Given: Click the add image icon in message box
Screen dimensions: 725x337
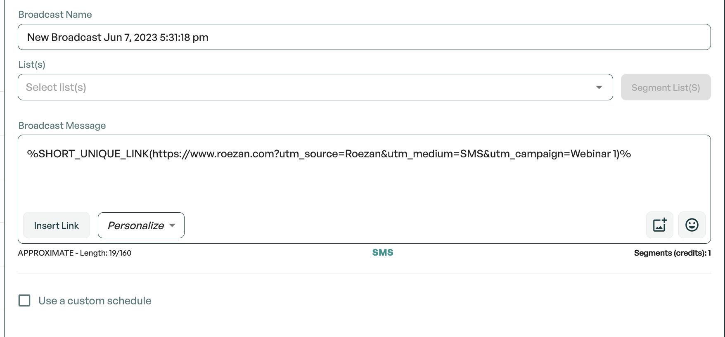Looking at the screenshot, I should (x=659, y=225).
